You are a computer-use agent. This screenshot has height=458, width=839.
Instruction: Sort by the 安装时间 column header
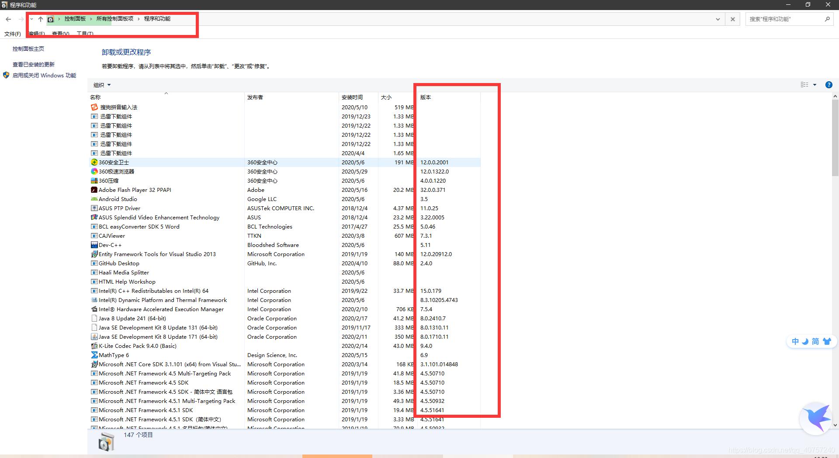[358, 97]
